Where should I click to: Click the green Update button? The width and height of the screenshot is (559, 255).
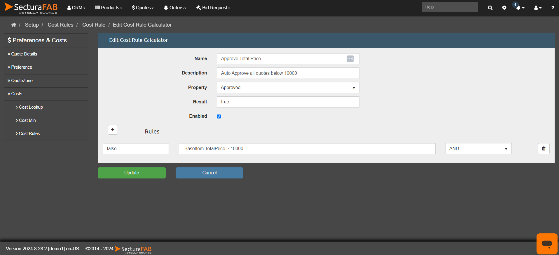pos(132,173)
